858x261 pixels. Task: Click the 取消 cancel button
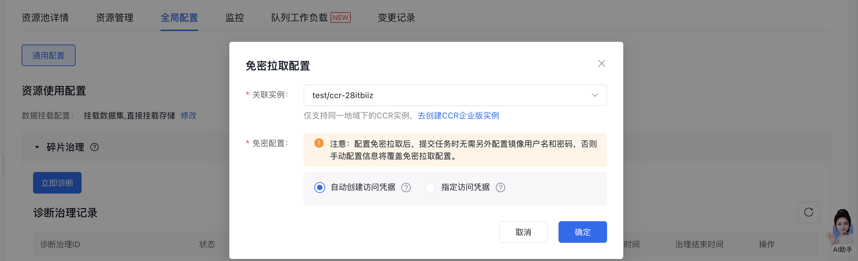[x=523, y=232]
